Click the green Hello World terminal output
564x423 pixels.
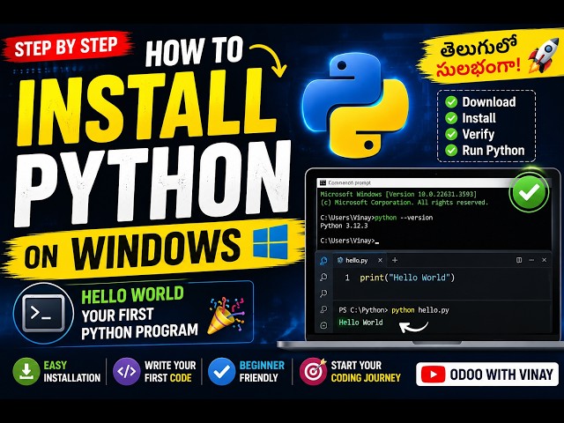tap(360, 323)
